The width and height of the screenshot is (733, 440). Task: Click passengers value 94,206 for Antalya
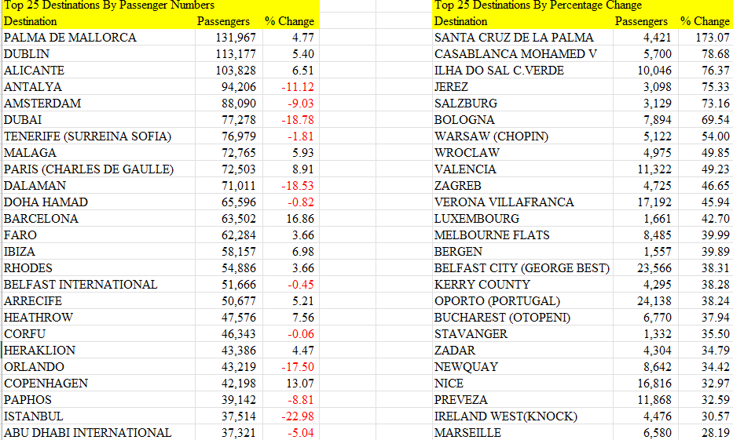tap(229, 87)
